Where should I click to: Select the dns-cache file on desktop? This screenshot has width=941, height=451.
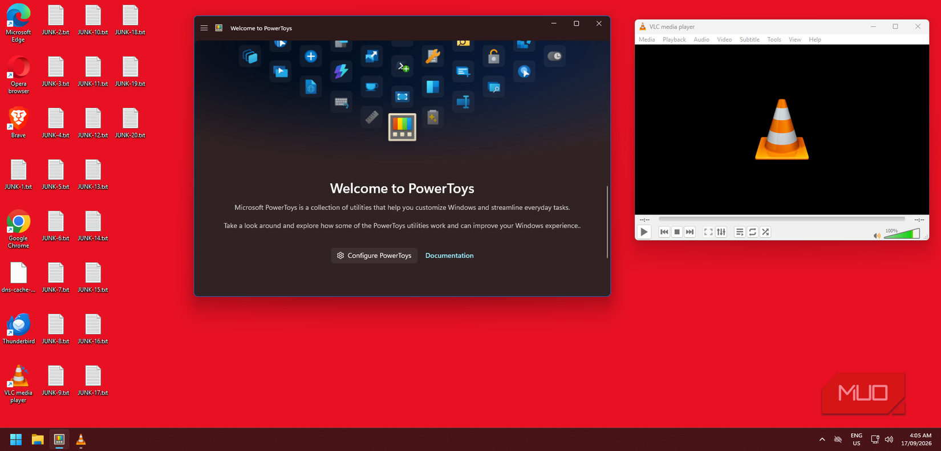tap(18, 278)
